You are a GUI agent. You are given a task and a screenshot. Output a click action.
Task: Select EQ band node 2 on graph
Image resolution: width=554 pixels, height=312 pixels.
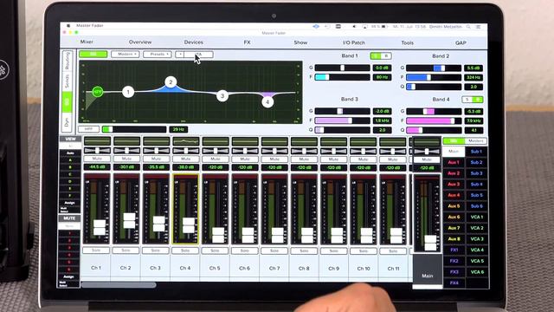pos(171,82)
